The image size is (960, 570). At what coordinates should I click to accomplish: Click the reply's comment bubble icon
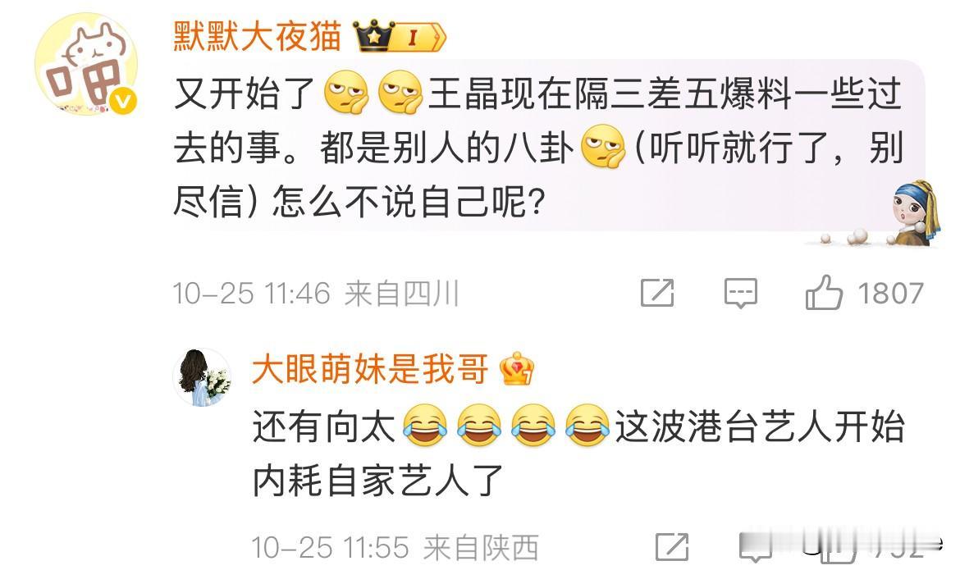click(756, 548)
